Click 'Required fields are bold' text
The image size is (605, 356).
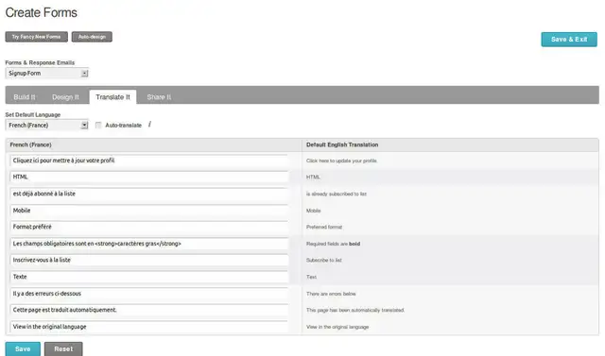[333, 244]
